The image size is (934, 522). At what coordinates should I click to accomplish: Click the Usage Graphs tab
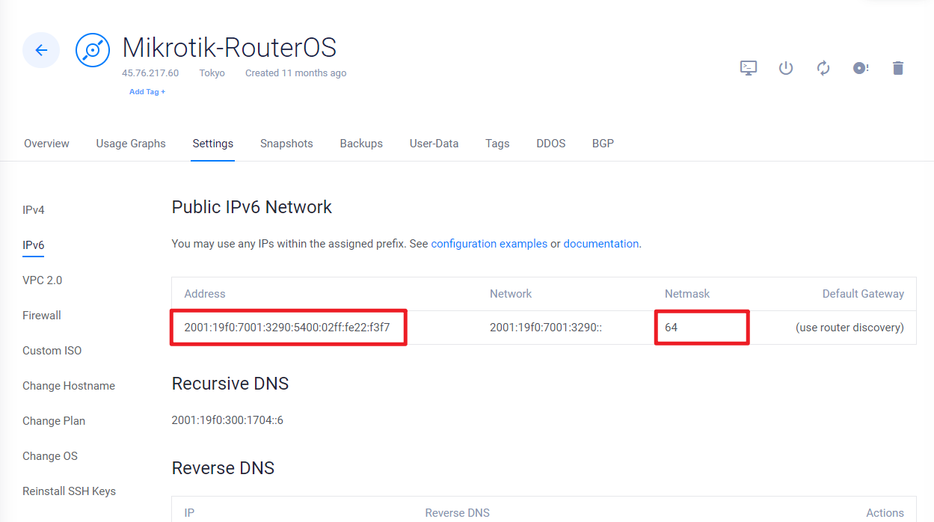[131, 143]
